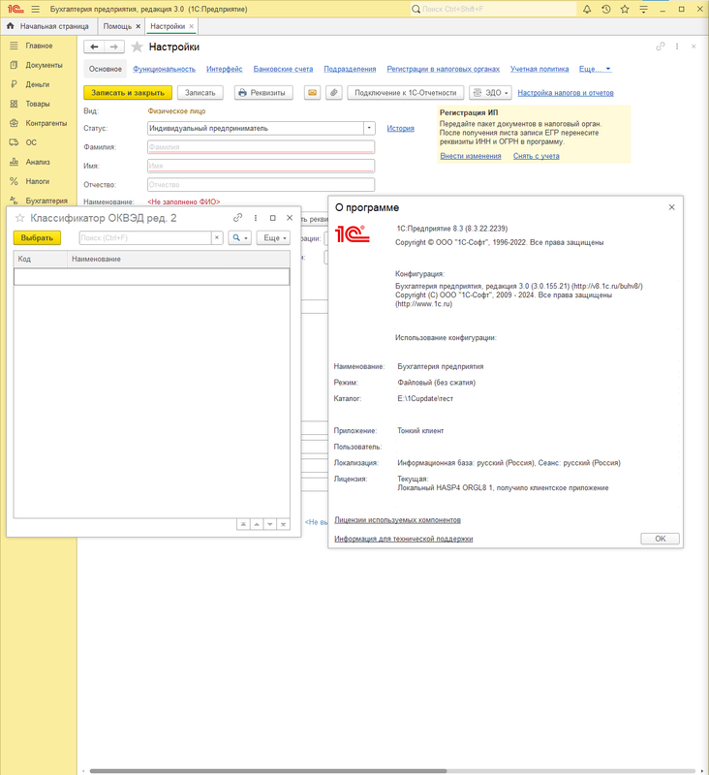Click the paperclip attachments icon
The width and height of the screenshot is (709, 775).
[334, 92]
